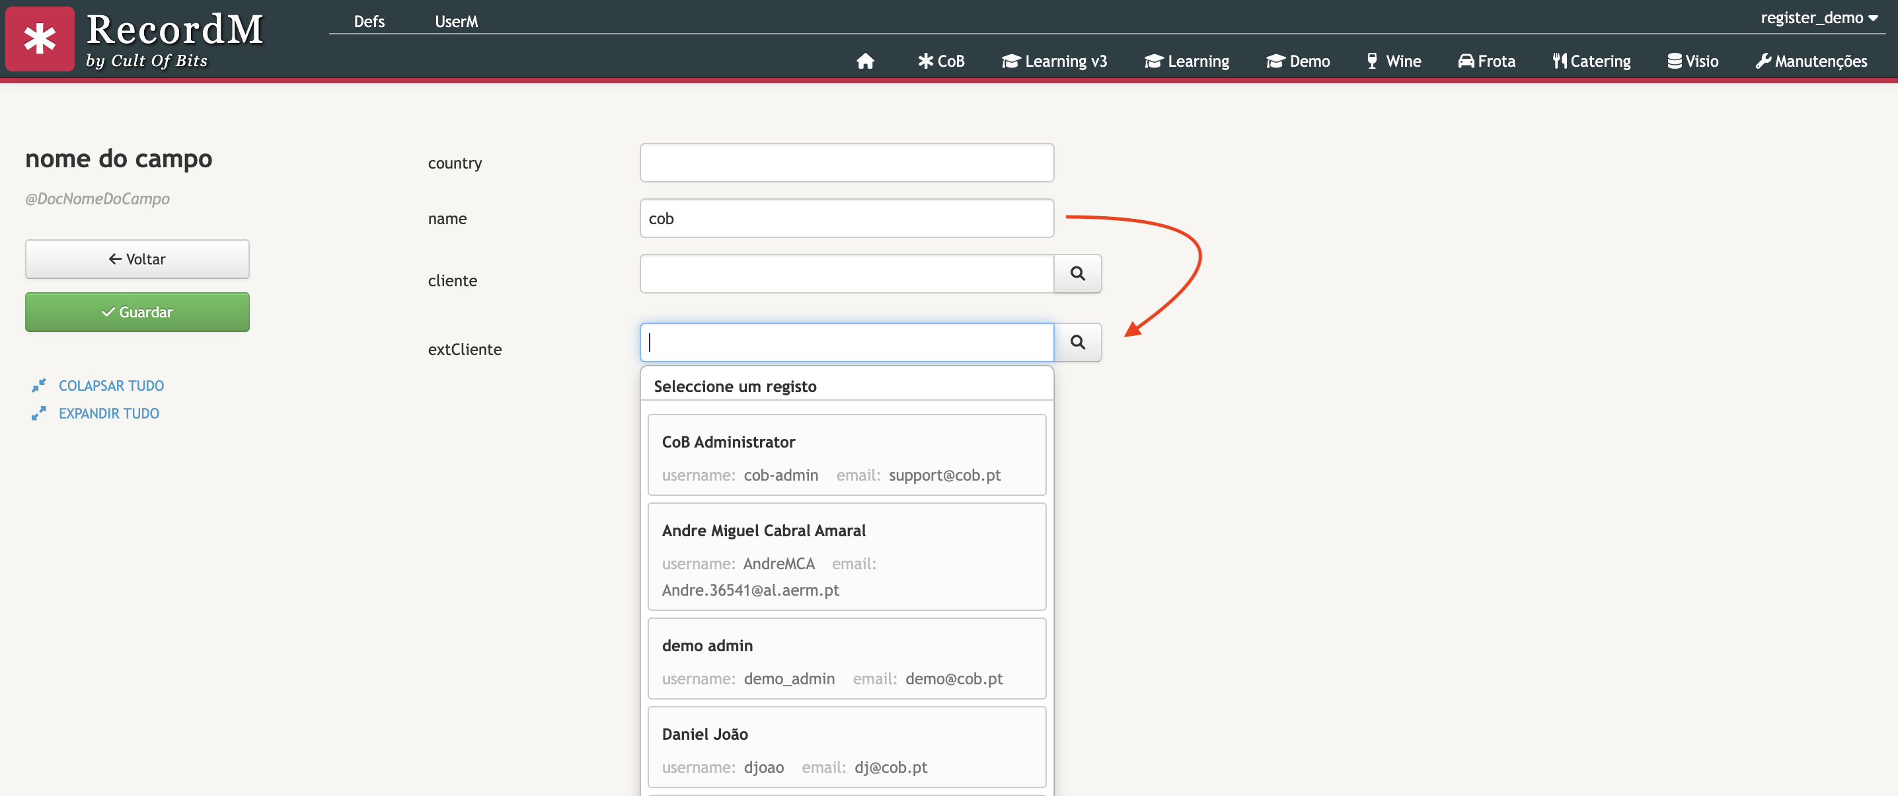1898x796 pixels.
Task: Click the 'Seleccione um registo' header
Action: pos(735,386)
